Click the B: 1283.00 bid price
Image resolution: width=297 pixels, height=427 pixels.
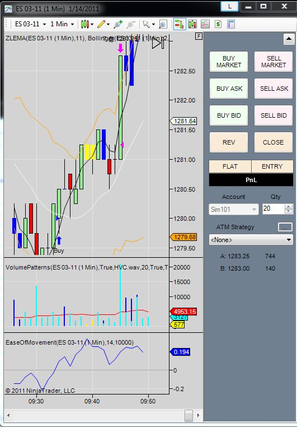235,268
